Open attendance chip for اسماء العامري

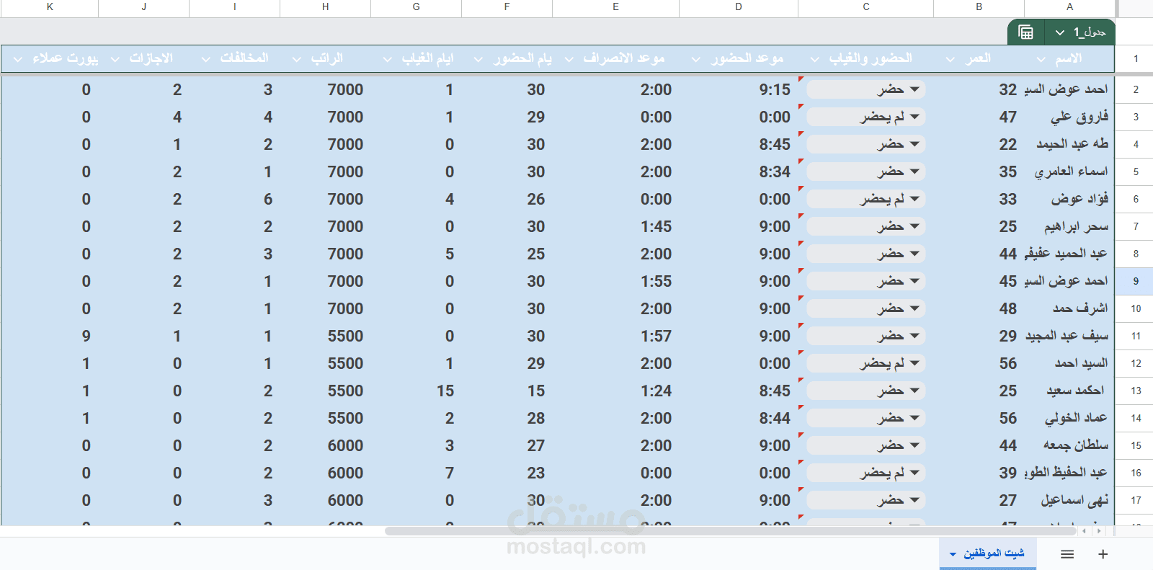[866, 172]
